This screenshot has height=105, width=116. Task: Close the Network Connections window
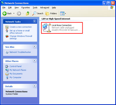[x=113, y=3]
